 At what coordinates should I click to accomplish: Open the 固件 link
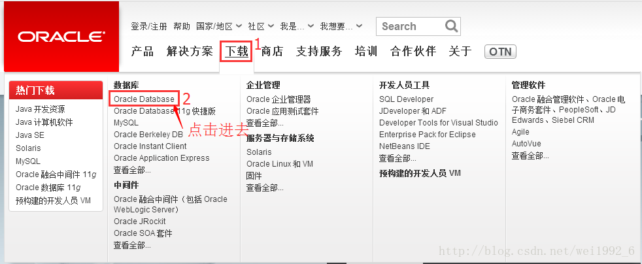pos(254,176)
